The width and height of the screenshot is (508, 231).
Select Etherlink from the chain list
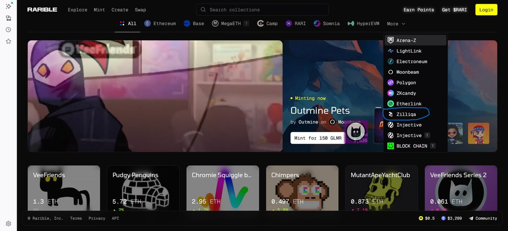click(415, 103)
